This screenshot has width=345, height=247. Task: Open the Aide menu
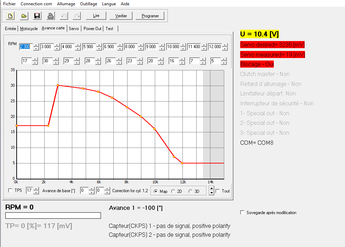coord(125,4)
